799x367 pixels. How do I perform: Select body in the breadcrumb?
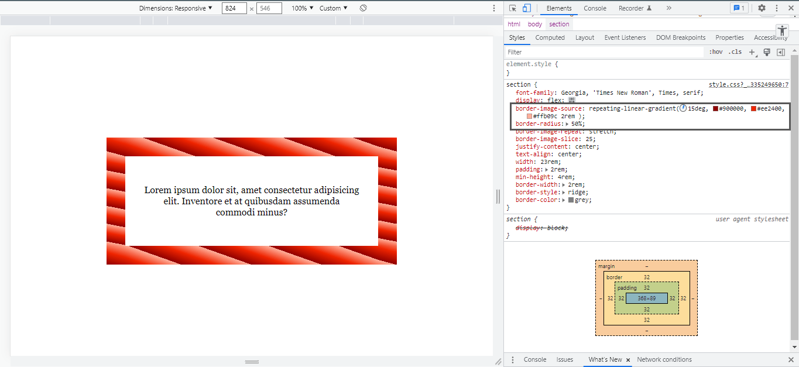pyautogui.click(x=535, y=24)
